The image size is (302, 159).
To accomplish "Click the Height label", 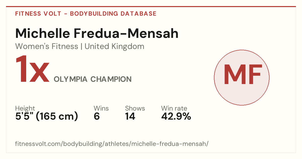I will (25, 109).
